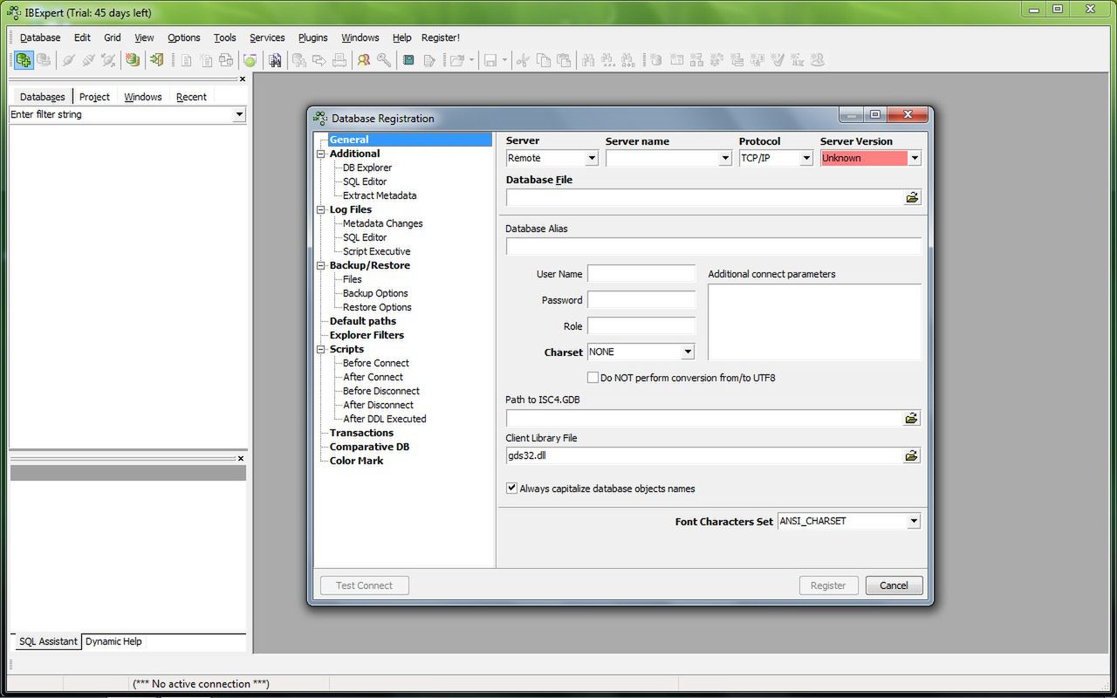Click the Disconnect from Database plug icon
The height and width of the screenshot is (698, 1117).
(x=88, y=60)
